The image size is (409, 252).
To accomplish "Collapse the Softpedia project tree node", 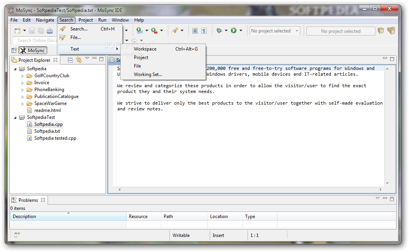I will tap(15, 69).
